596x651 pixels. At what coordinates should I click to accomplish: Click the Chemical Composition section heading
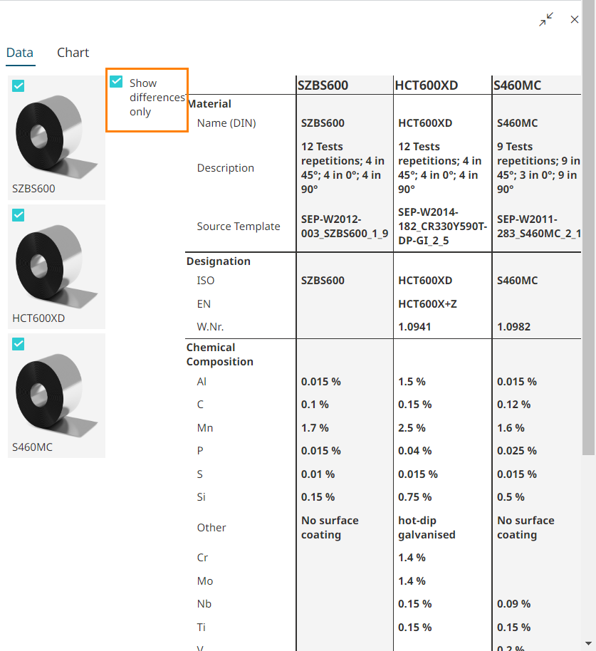220,355
